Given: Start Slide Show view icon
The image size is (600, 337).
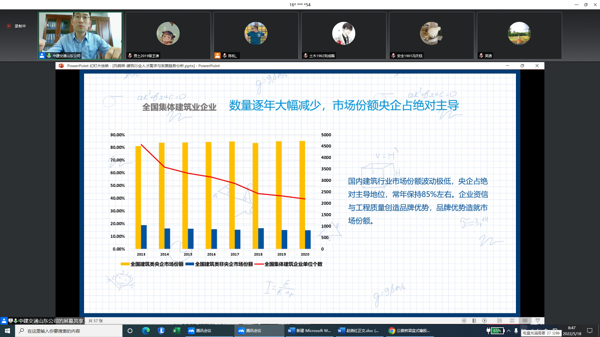Looking at the screenshot, I should 537,320.
